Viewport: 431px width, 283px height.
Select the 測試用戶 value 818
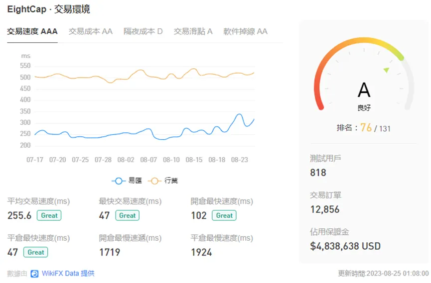pyautogui.click(x=318, y=173)
